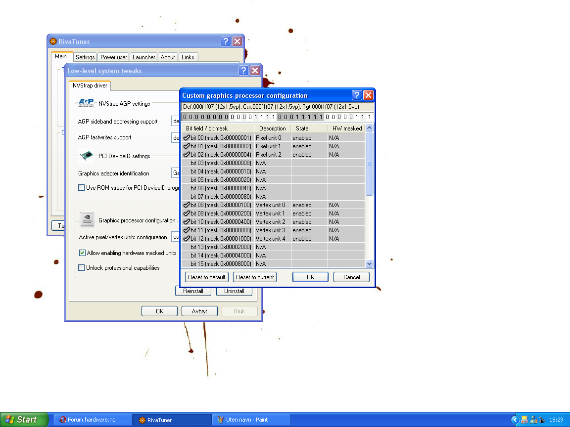Viewport: 570px width, 427px height.
Task: Open the Uten navn - Paint taskbar item
Action: [251, 420]
